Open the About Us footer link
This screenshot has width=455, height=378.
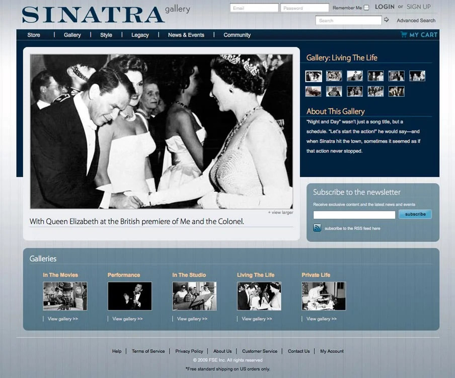(x=222, y=351)
